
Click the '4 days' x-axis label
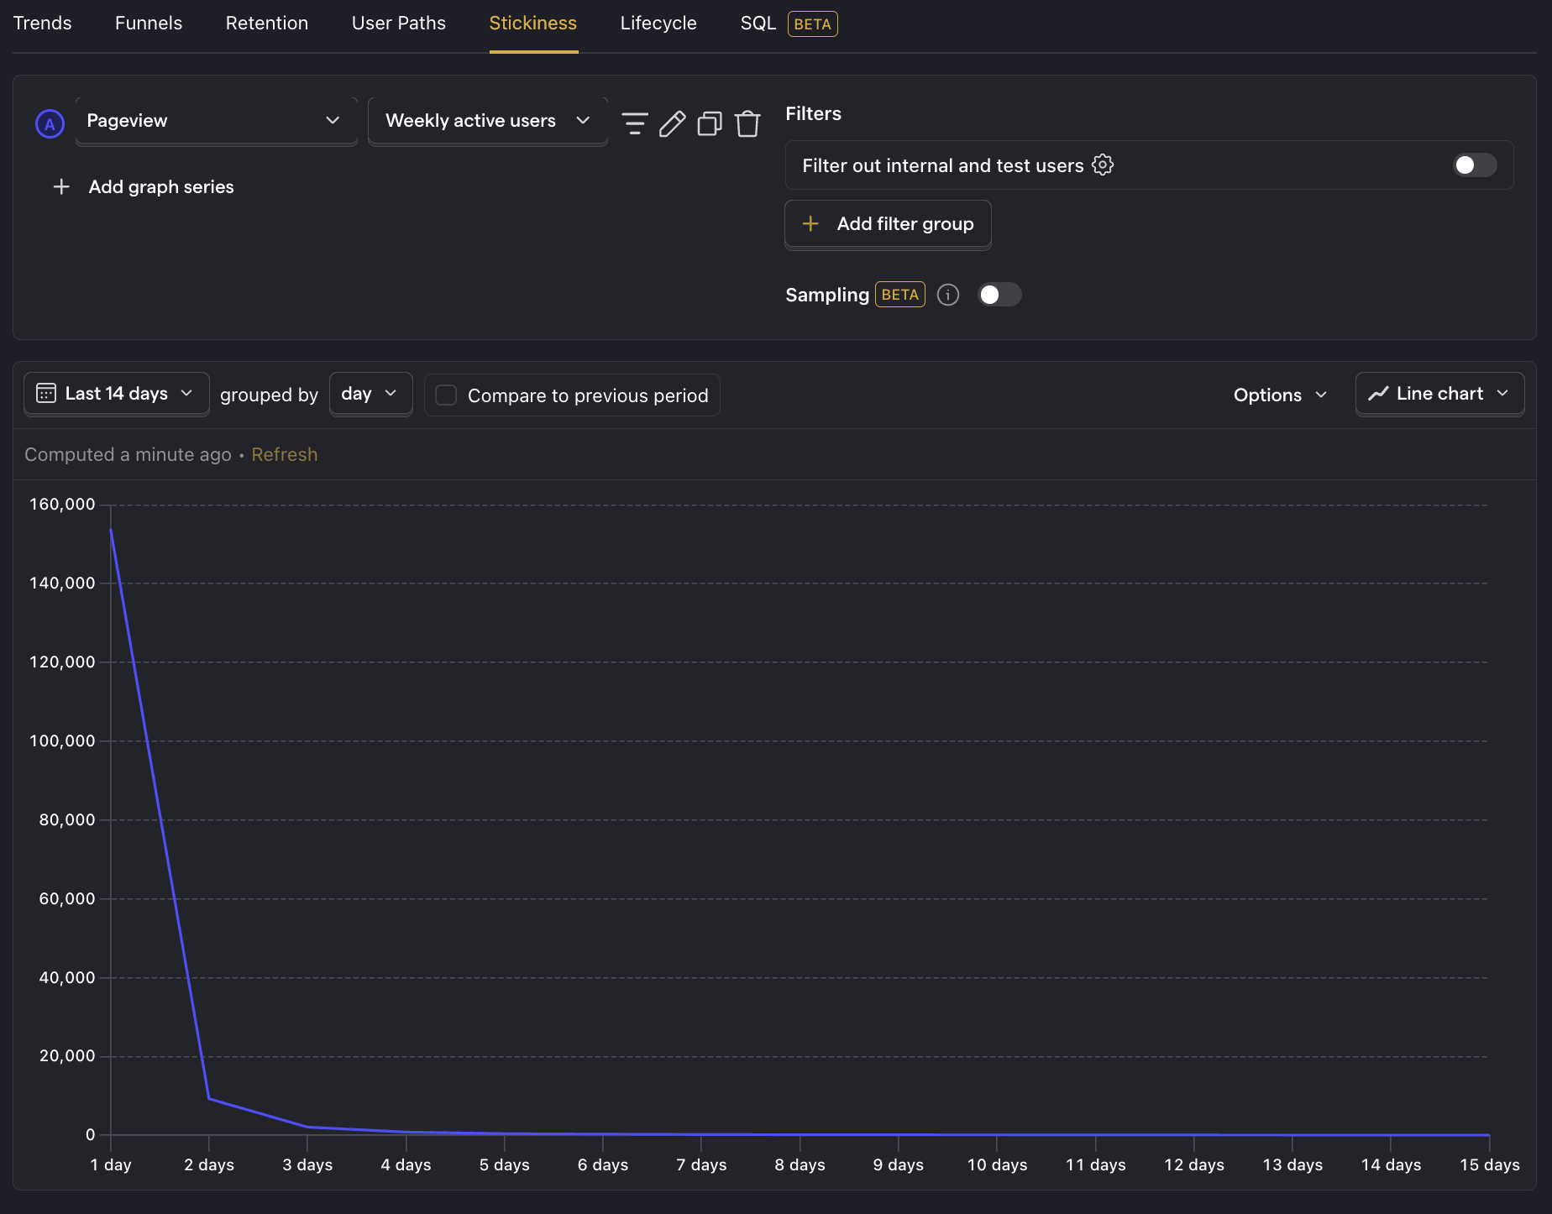[406, 1164]
